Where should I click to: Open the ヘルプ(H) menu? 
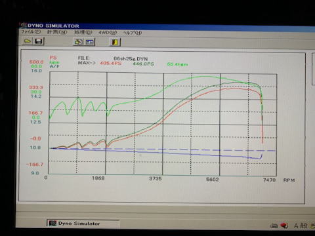132,33
